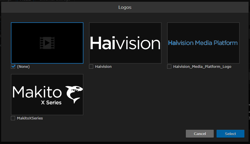The image size is (250, 144).
Task: Confirm with the blue Select button
Action: point(230,134)
